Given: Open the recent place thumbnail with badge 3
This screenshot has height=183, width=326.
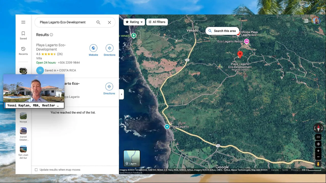Looking at the screenshot, I should 23,71.
